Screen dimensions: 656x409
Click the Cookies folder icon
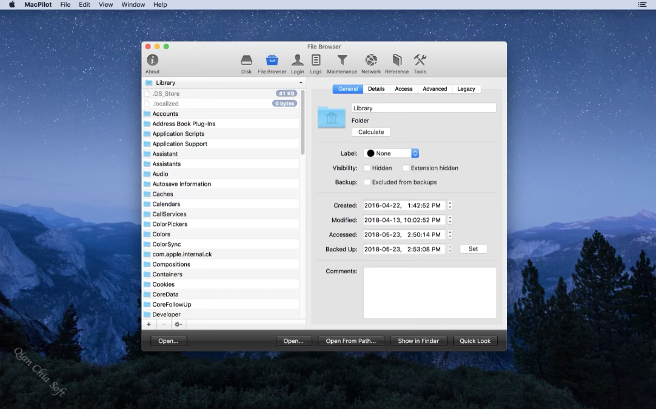147,284
